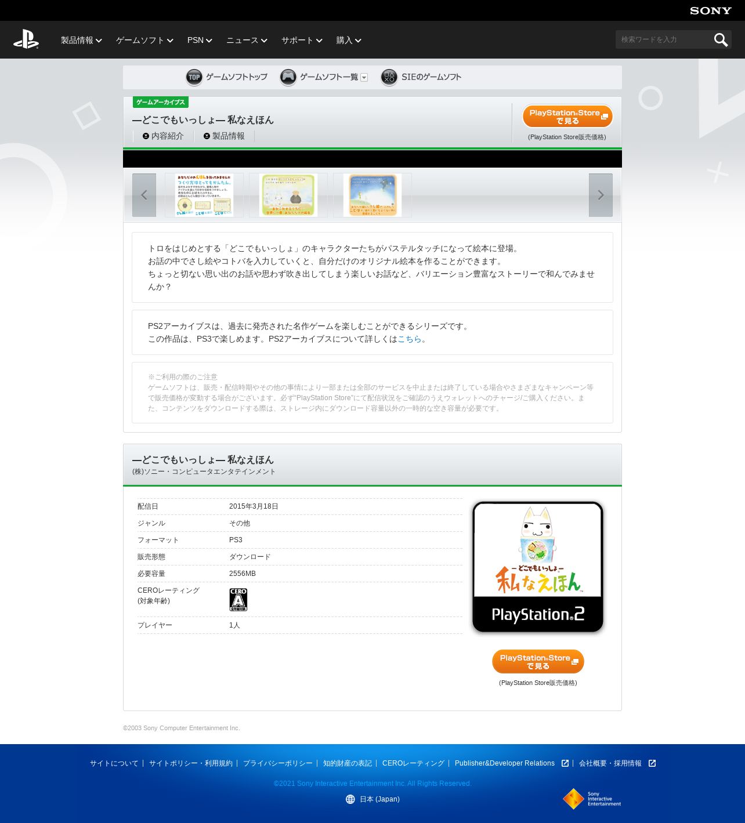This screenshot has height=823, width=745.
Task: Select the second screenshot thumbnail
Action: (288, 195)
